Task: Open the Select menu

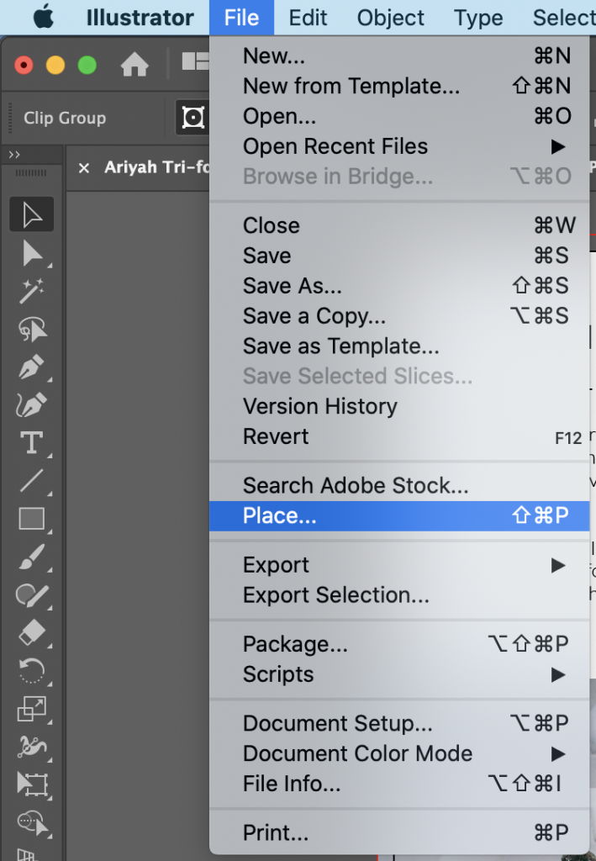Action: click(564, 18)
